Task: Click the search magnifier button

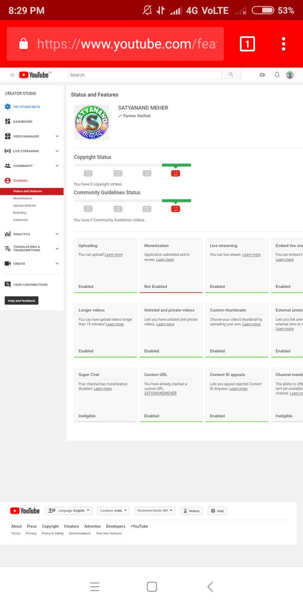Action: (231, 75)
